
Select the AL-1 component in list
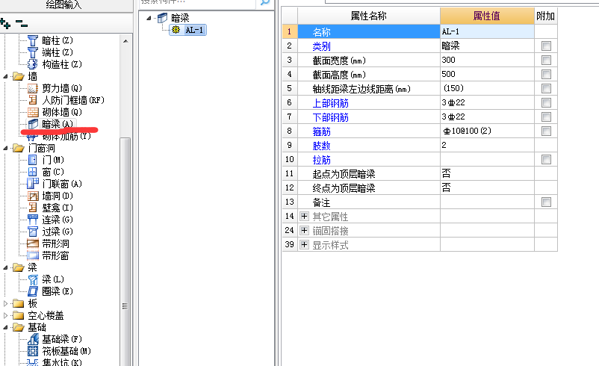point(188,30)
